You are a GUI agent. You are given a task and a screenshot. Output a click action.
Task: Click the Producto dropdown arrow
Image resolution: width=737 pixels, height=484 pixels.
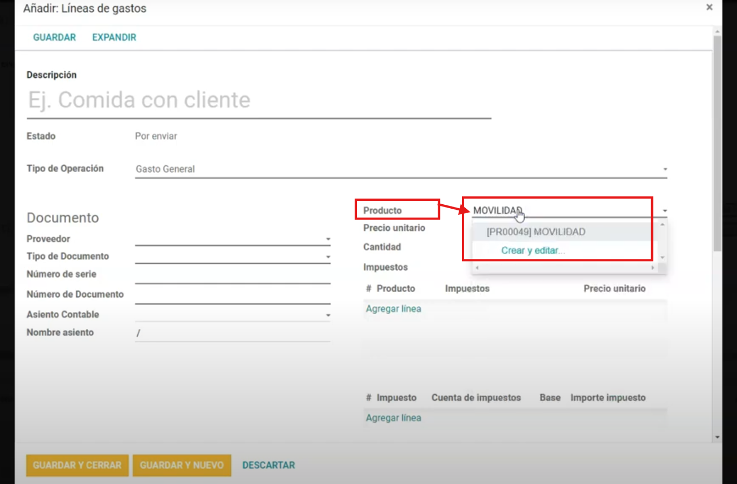[665, 211]
